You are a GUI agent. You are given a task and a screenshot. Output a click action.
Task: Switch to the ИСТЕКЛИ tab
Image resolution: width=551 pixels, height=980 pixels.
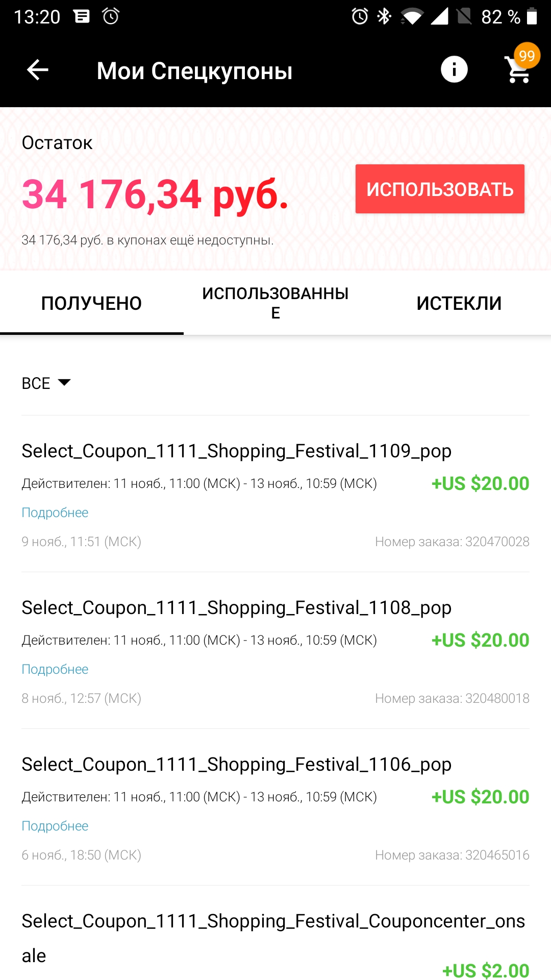459,303
